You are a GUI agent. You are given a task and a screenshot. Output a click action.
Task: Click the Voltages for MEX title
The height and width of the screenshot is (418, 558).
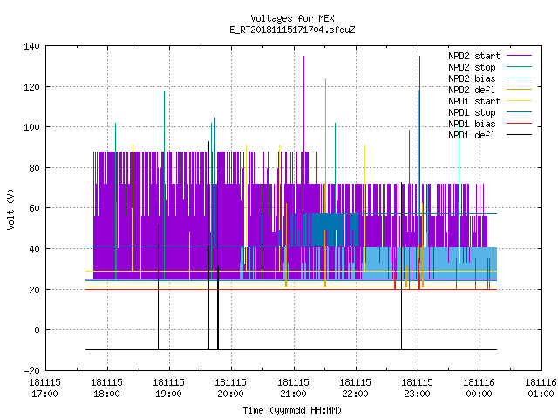[x=292, y=18]
